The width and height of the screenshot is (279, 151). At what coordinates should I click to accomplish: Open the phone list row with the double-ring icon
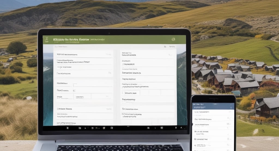pyautogui.click(x=213, y=139)
